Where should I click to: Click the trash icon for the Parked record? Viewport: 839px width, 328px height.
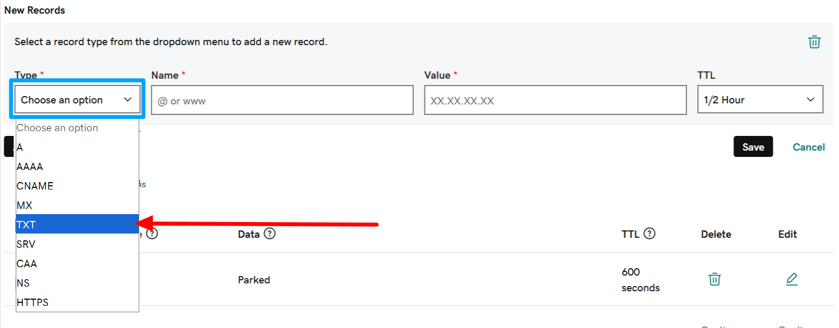pyautogui.click(x=714, y=279)
